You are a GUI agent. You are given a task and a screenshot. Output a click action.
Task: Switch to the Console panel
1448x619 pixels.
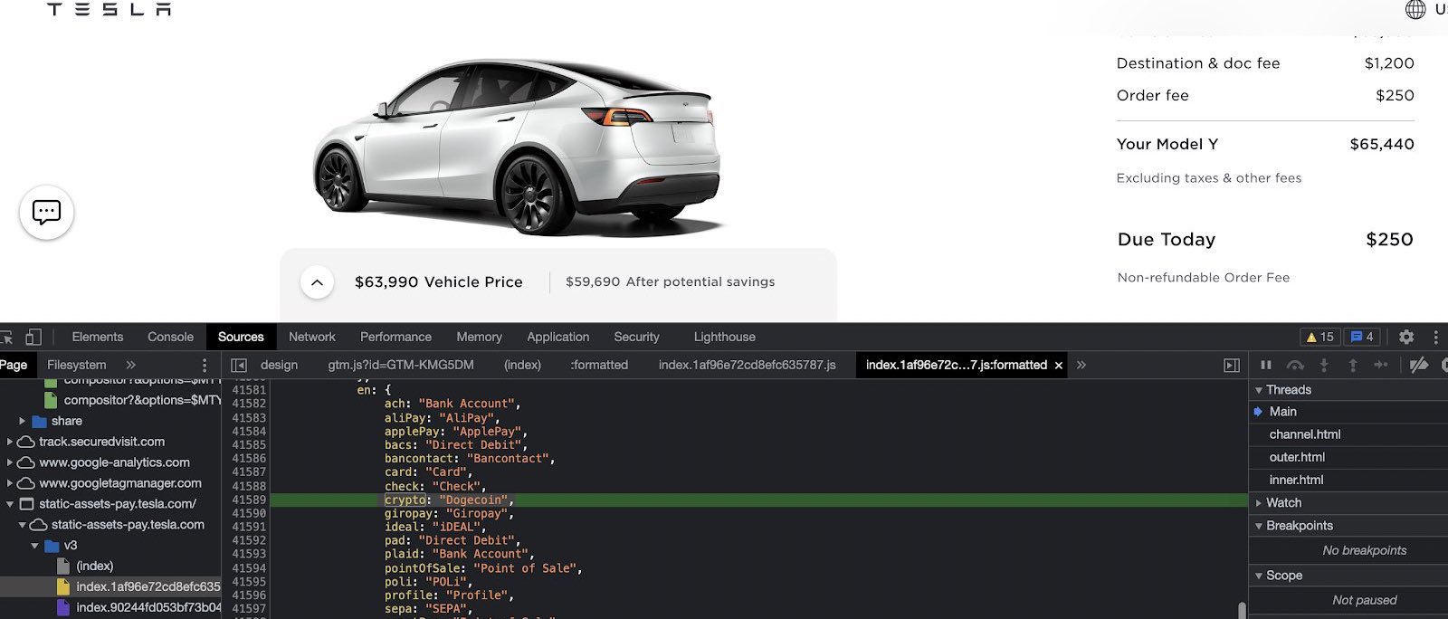170,337
